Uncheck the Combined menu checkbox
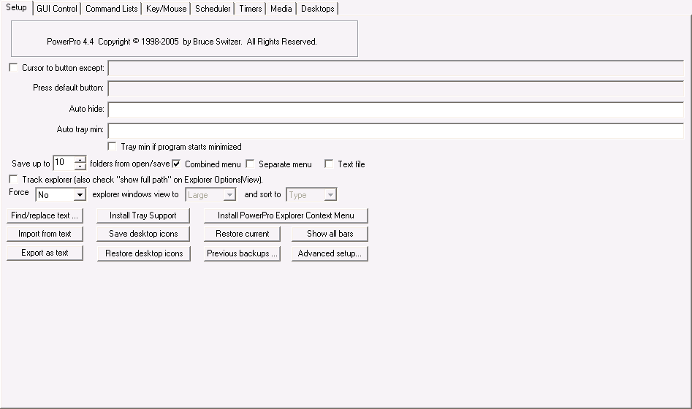 pos(176,164)
